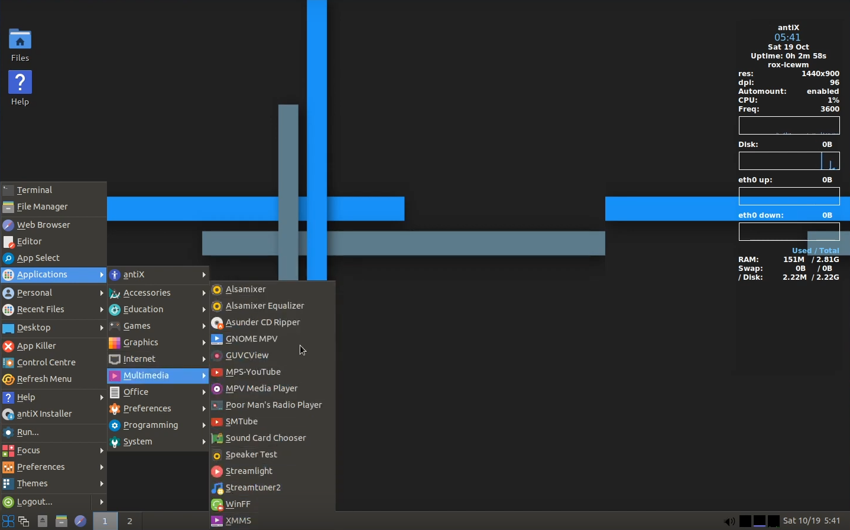Launch Alsamixer Equalizer
This screenshot has width=850, height=530.
273,306
